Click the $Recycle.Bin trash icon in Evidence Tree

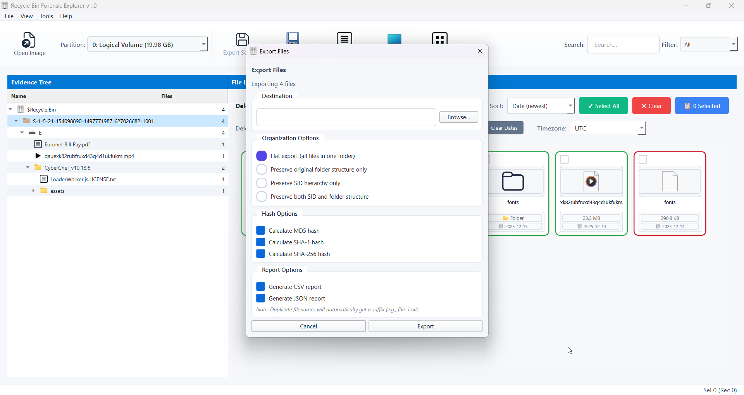pyautogui.click(x=20, y=109)
